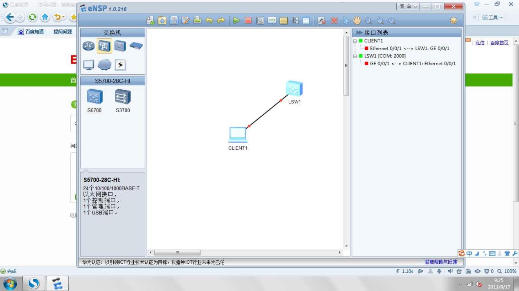Click the Save As pencil-document icon
The image size is (519, 291).
[185, 20]
